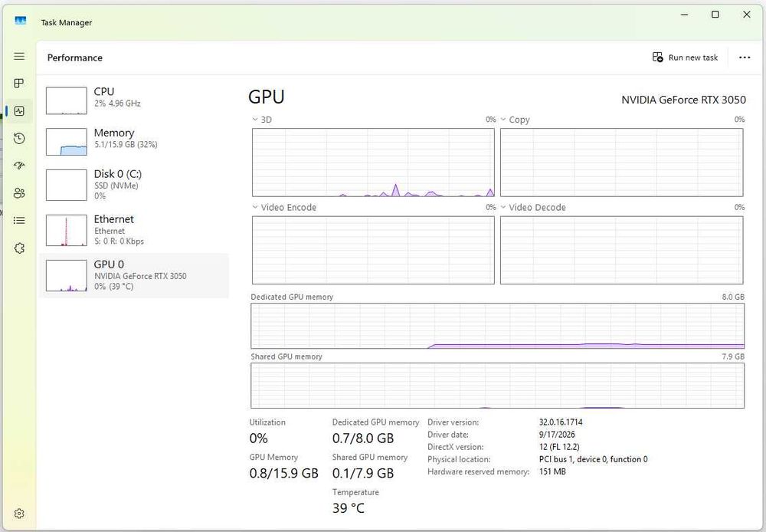The image size is (766, 532).
Task: Click the DirectX value 12 (FL 12.2)
Action: 559,446
